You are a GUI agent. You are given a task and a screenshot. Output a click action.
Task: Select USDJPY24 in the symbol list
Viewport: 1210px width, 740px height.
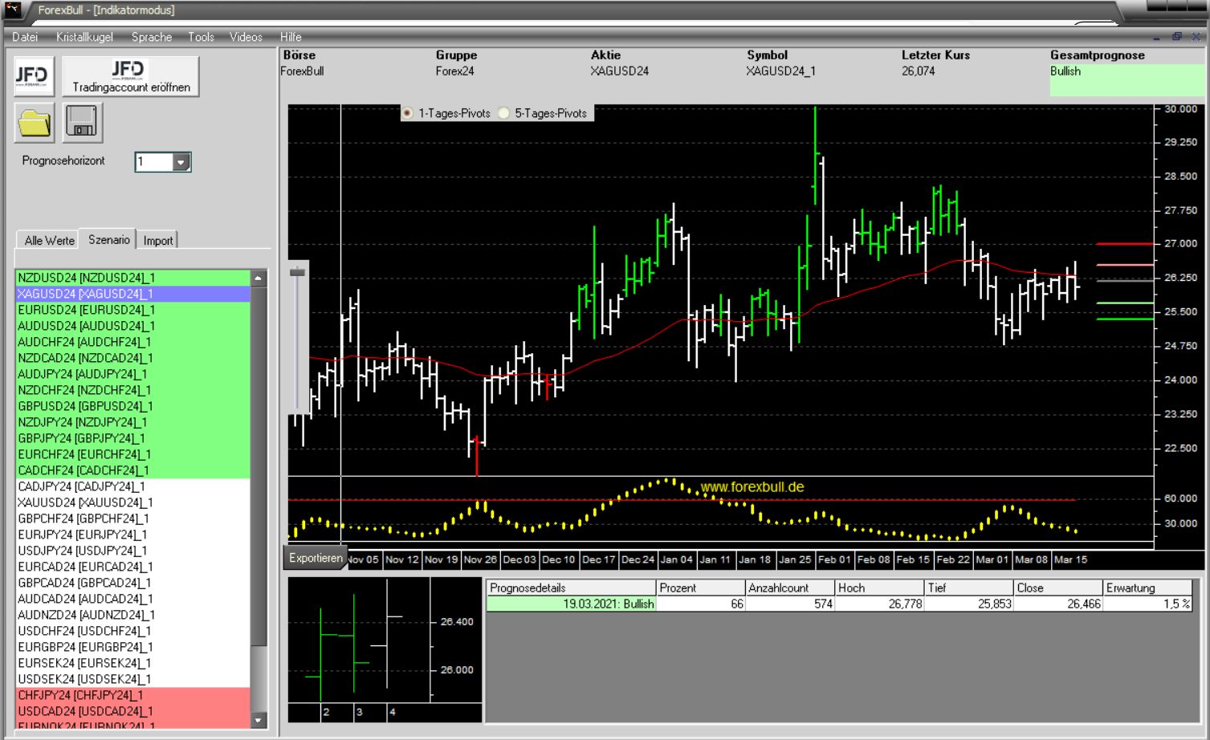[x=133, y=551]
